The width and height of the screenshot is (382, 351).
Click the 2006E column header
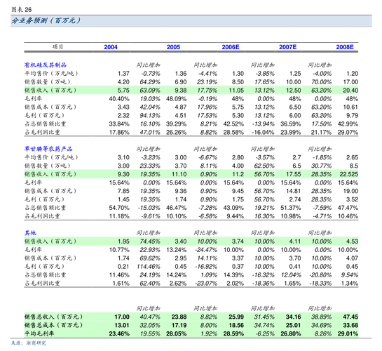point(231,47)
